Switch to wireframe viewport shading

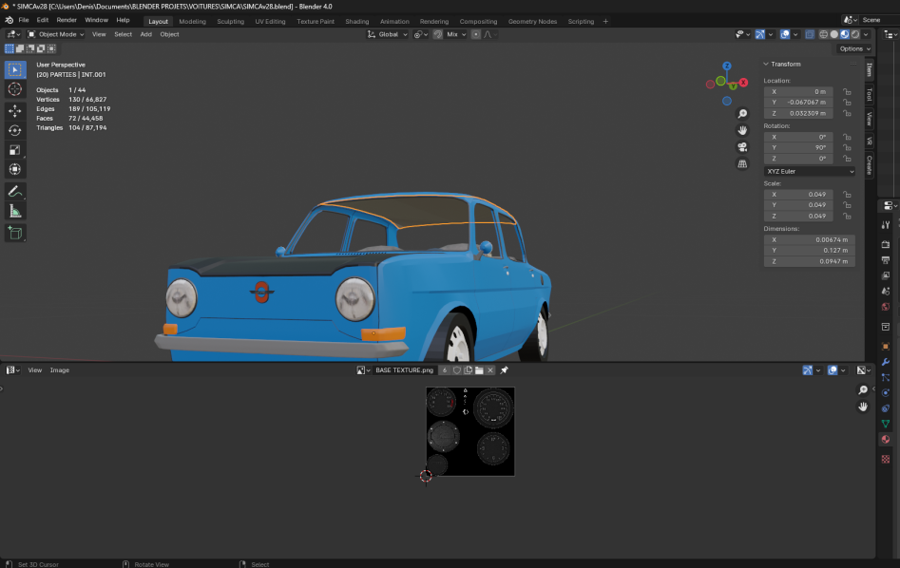pyautogui.click(x=824, y=34)
